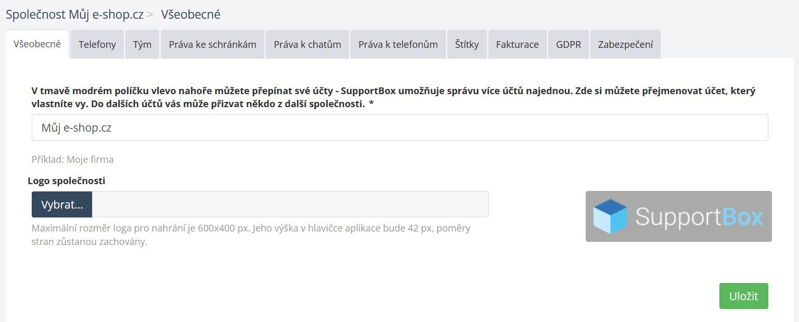The width and height of the screenshot is (799, 322).
Task: Open the Tým tab
Action: 142,44
